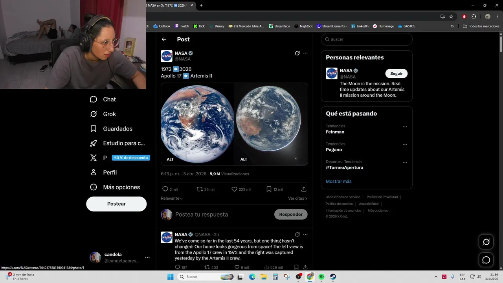
Task: Open Política de cookies link
Action: tap(339, 204)
